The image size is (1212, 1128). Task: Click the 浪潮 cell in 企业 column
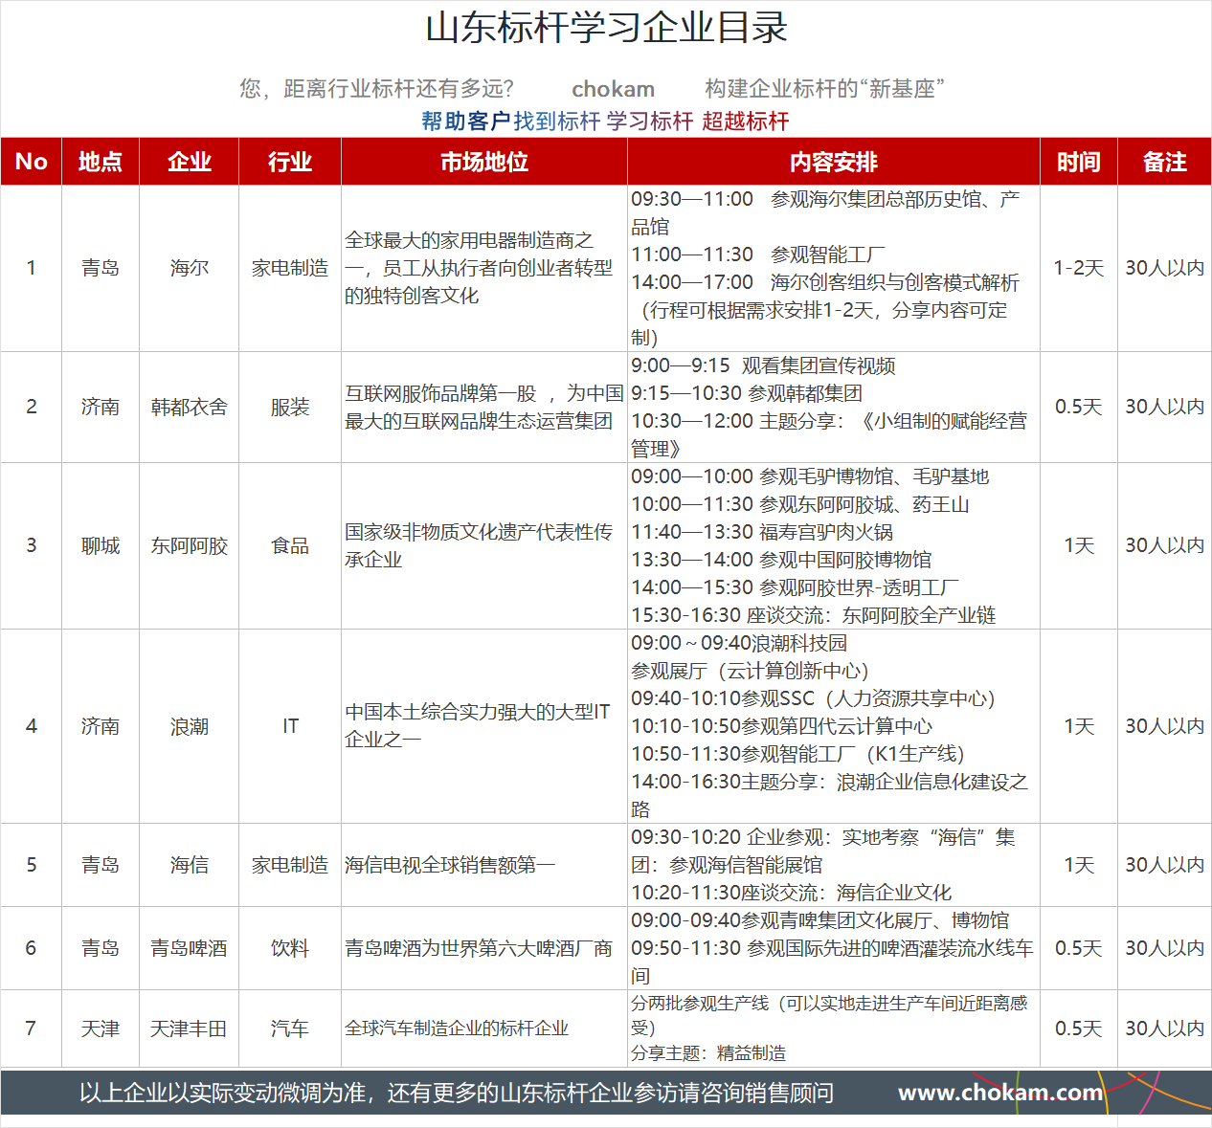(x=189, y=726)
